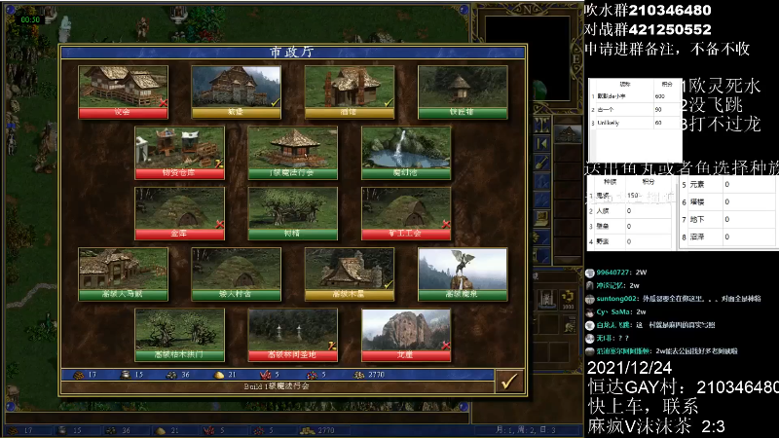Click the status text Build 1级魔法行会
This screenshot has height=438, width=779.
277,386
